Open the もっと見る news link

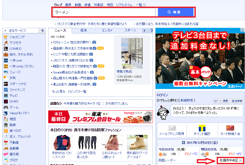[x=59, y=92]
